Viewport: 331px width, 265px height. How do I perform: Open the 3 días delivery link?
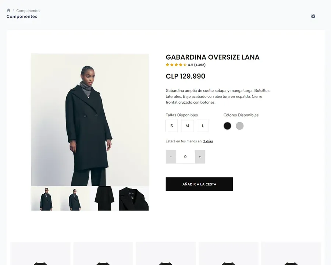pos(208,141)
